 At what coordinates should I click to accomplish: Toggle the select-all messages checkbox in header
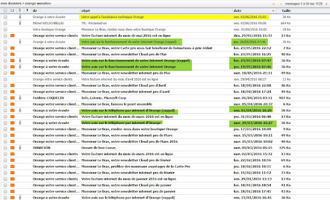click(x=5, y=10)
